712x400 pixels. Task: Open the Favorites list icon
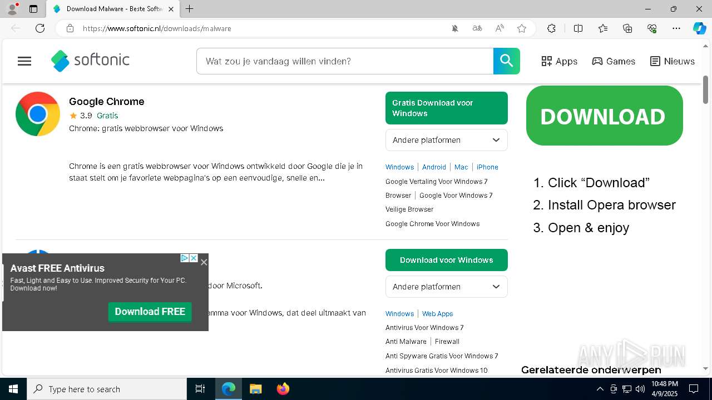(x=603, y=28)
